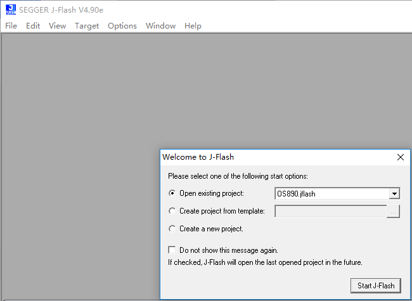The height and width of the screenshot is (301, 412).
Task: Select Create a new project option
Action: tap(172, 229)
